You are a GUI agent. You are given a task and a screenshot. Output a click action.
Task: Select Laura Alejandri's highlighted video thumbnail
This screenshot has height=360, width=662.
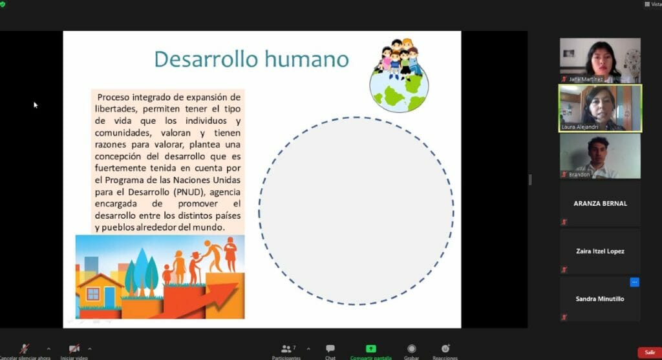click(x=600, y=108)
